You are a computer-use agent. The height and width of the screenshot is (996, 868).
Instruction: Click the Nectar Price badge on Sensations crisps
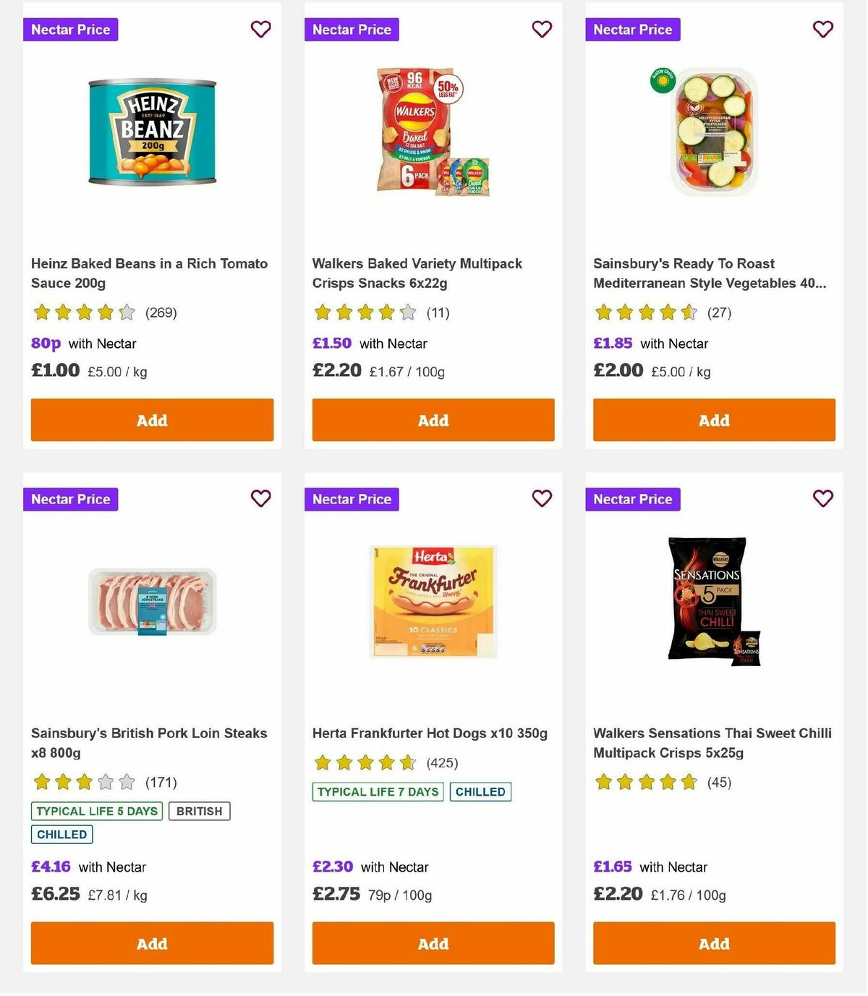point(633,499)
